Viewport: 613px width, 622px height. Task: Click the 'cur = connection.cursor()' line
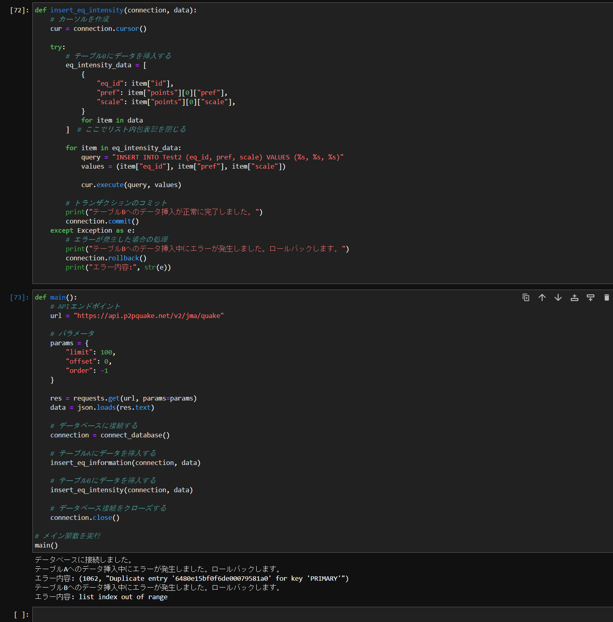[98, 28]
